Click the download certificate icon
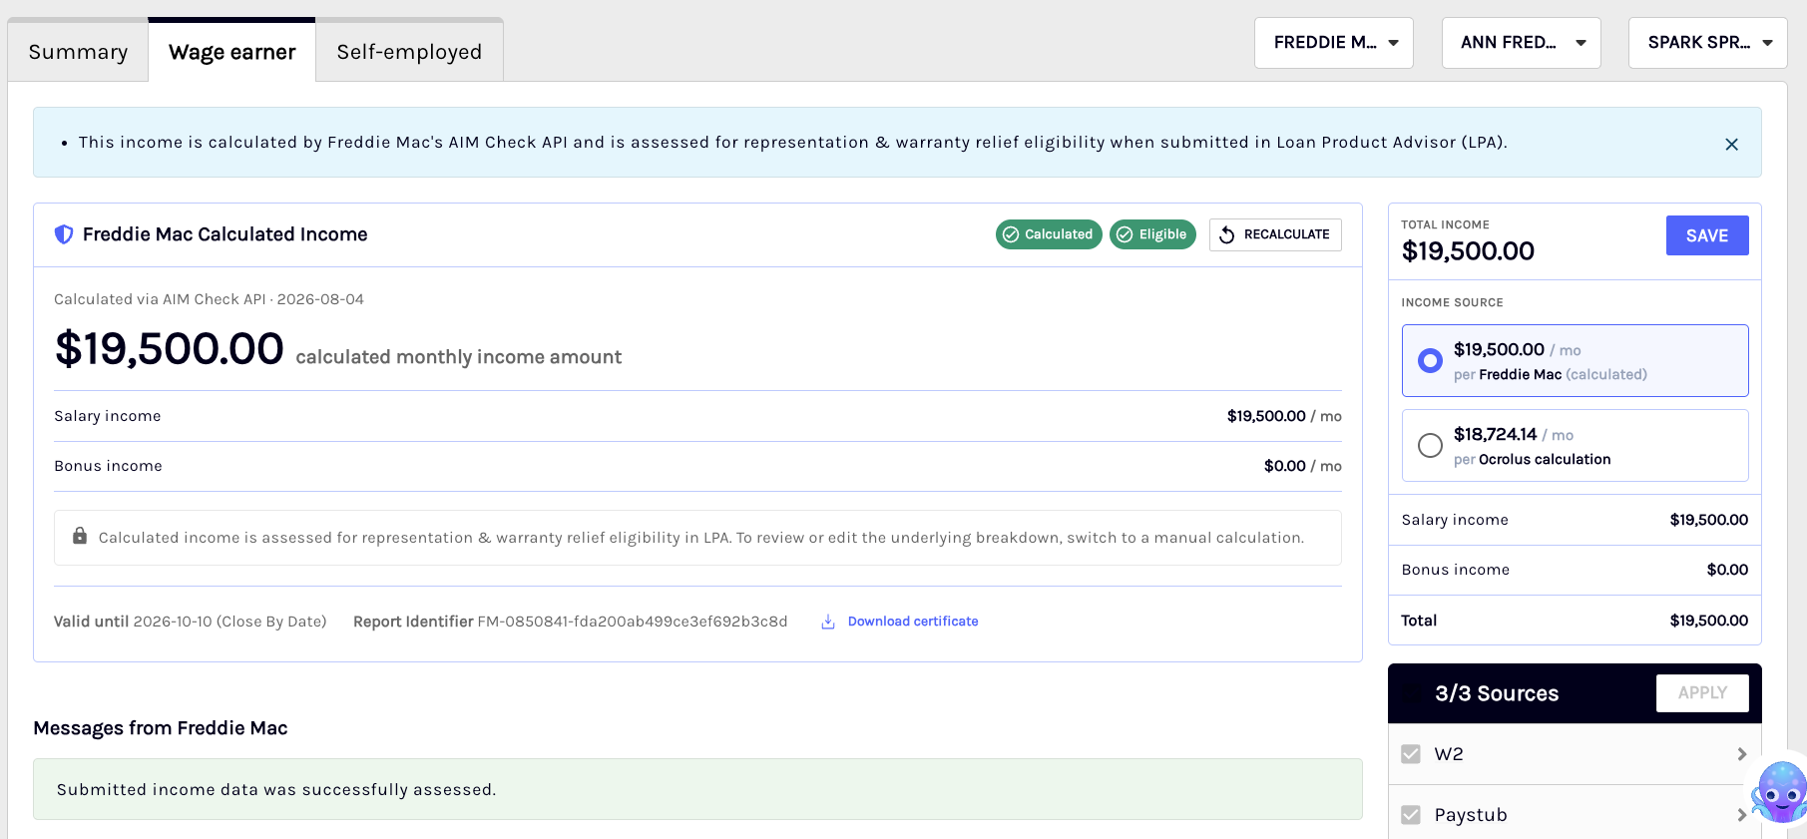Screen dimensions: 1807x839 [828, 622]
